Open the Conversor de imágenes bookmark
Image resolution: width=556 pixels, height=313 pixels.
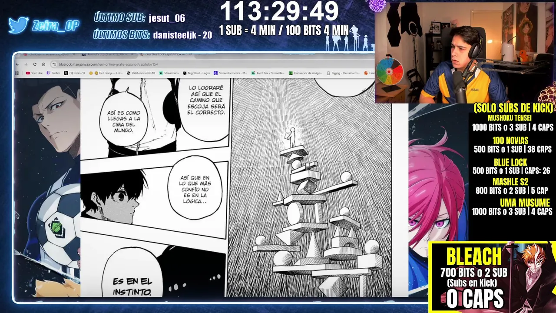coord(305,73)
